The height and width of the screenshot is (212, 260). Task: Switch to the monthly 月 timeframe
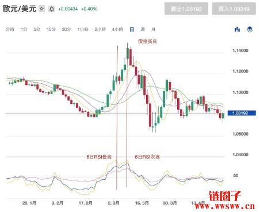pos(153,29)
